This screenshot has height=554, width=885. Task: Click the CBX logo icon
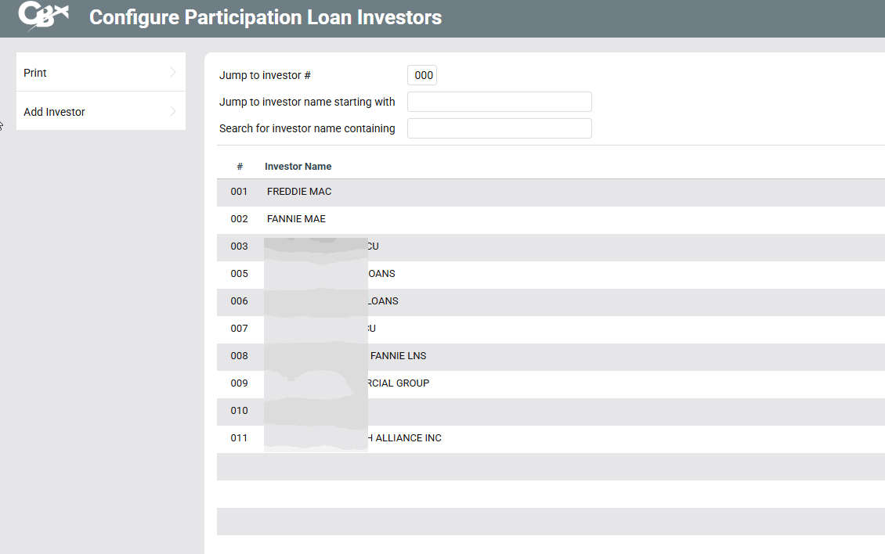click(44, 16)
